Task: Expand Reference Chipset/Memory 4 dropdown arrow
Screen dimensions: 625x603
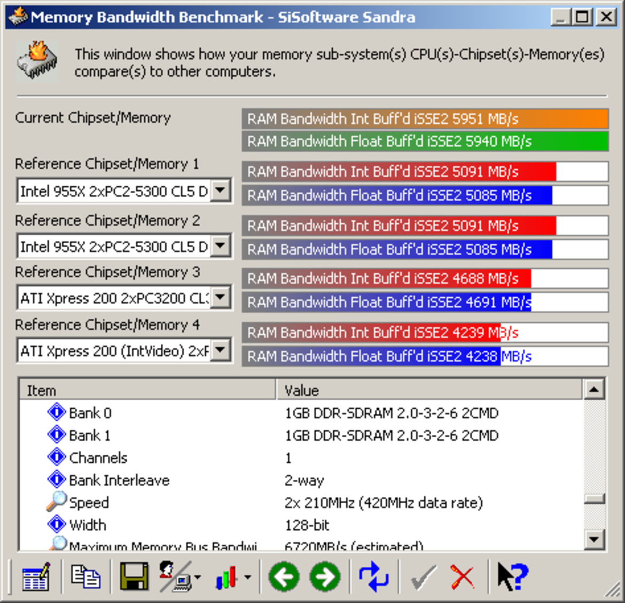Action: 221,350
